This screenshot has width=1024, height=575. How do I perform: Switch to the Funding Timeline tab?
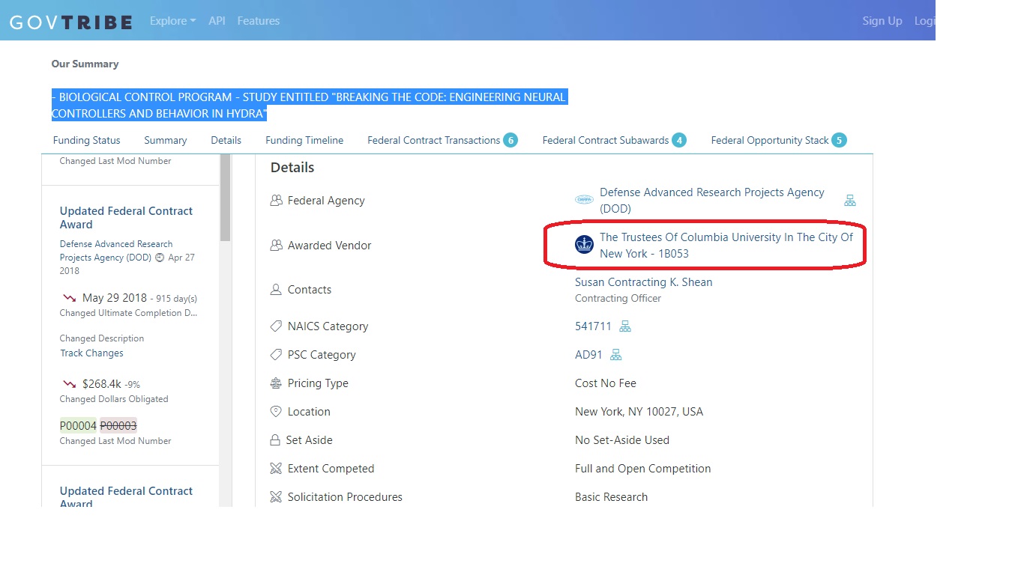pyautogui.click(x=304, y=140)
